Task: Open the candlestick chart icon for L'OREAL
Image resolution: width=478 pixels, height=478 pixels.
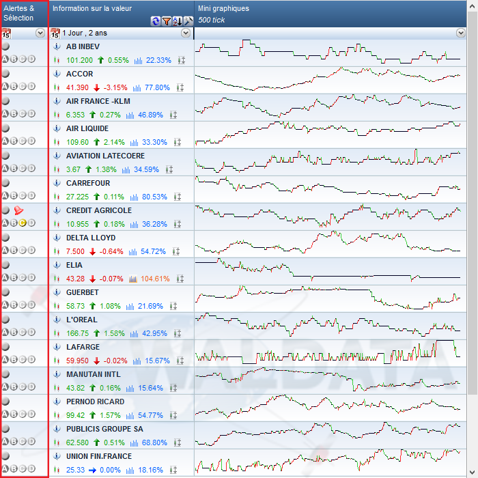Action: point(57,333)
